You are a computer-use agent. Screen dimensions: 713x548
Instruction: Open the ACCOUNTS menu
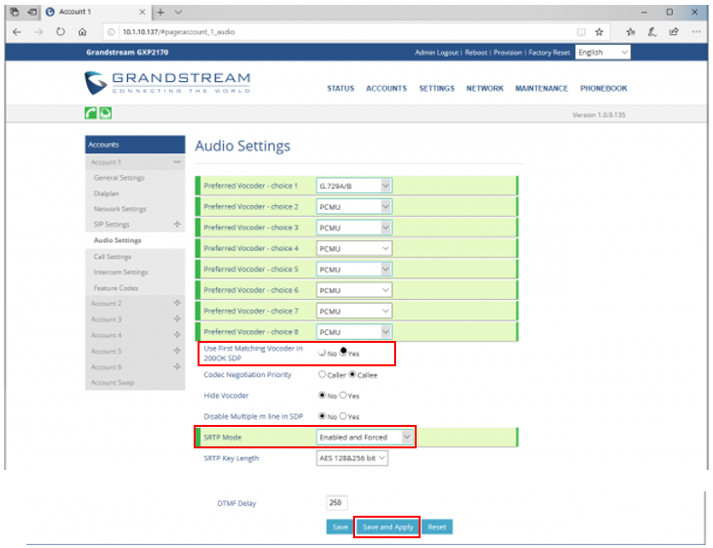tap(386, 89)
